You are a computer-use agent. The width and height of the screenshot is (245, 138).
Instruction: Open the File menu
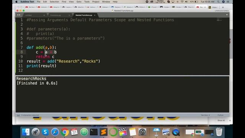click(x=39, y=2)
